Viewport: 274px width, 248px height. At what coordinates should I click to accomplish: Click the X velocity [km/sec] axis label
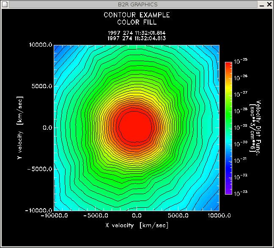pos(137,225)
